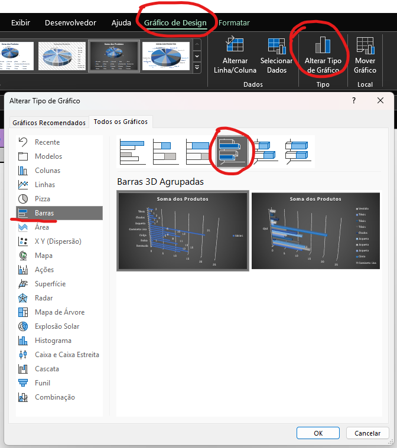
Task: Apply the striped-background pie style thumbnail
Action: (x=62, y=56)
